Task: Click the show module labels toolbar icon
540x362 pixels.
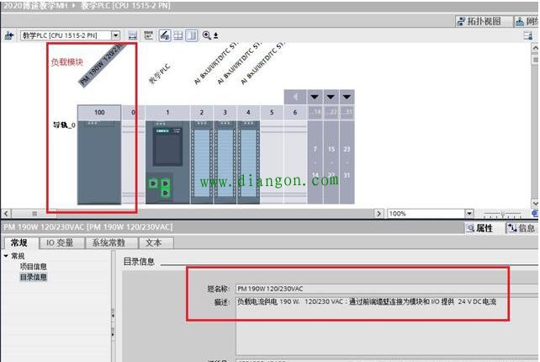Action: 148,35
